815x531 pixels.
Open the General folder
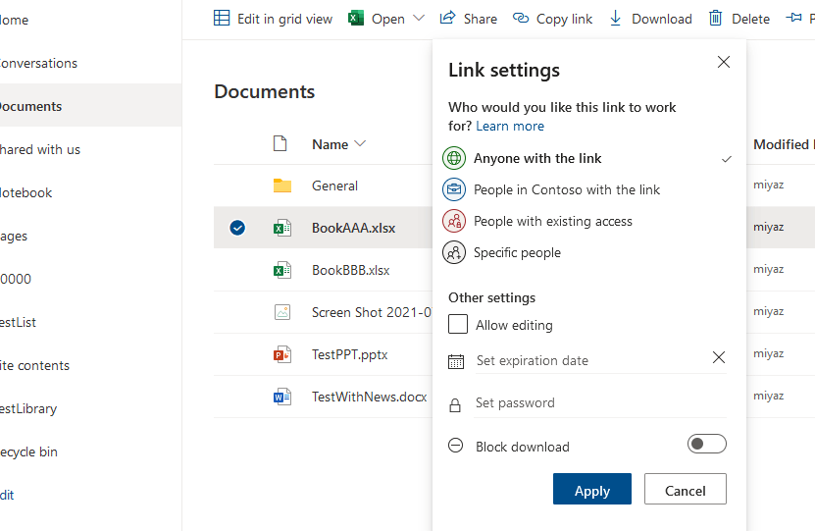pos(334,186)
